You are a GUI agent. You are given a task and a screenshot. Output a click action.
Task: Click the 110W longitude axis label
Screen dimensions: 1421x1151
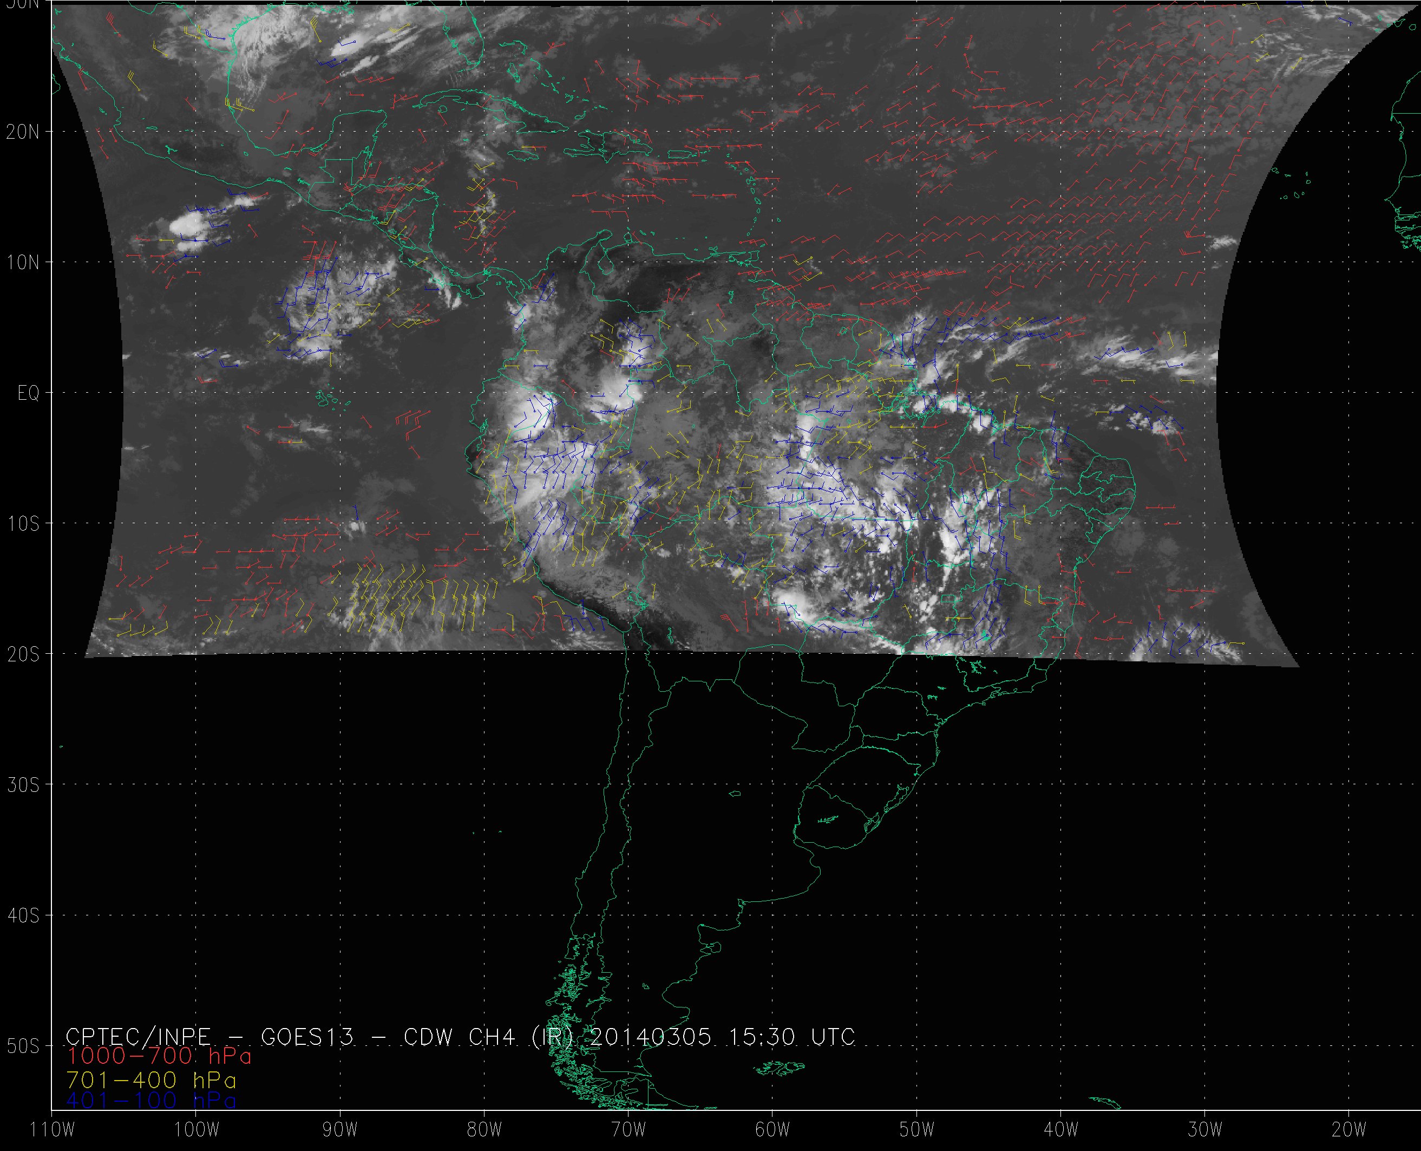pyautogui.click(x=53, y=1130)
